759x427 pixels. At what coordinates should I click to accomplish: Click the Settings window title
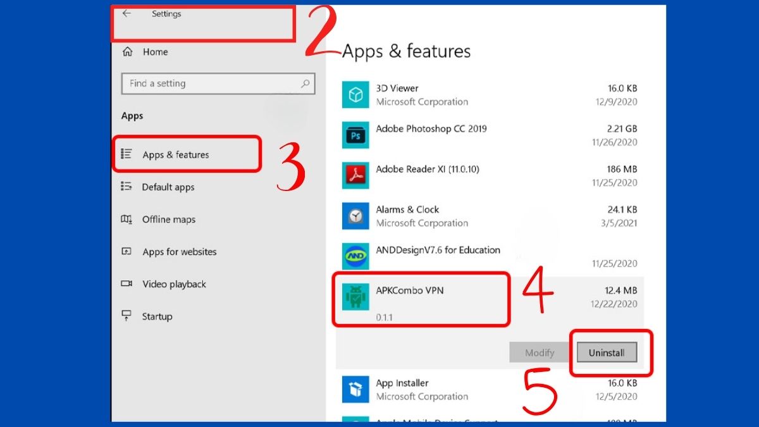point(166,13)
